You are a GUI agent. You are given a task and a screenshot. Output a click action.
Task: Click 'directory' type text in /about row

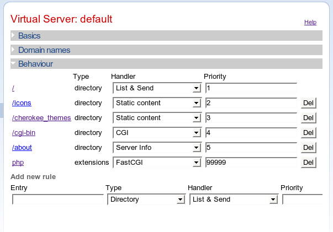(88, 148)
